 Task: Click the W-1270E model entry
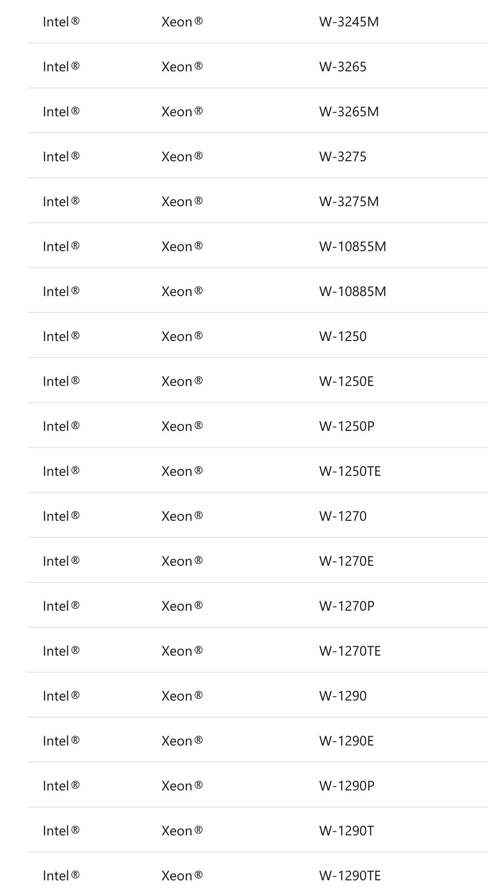[x=346, y=561]
